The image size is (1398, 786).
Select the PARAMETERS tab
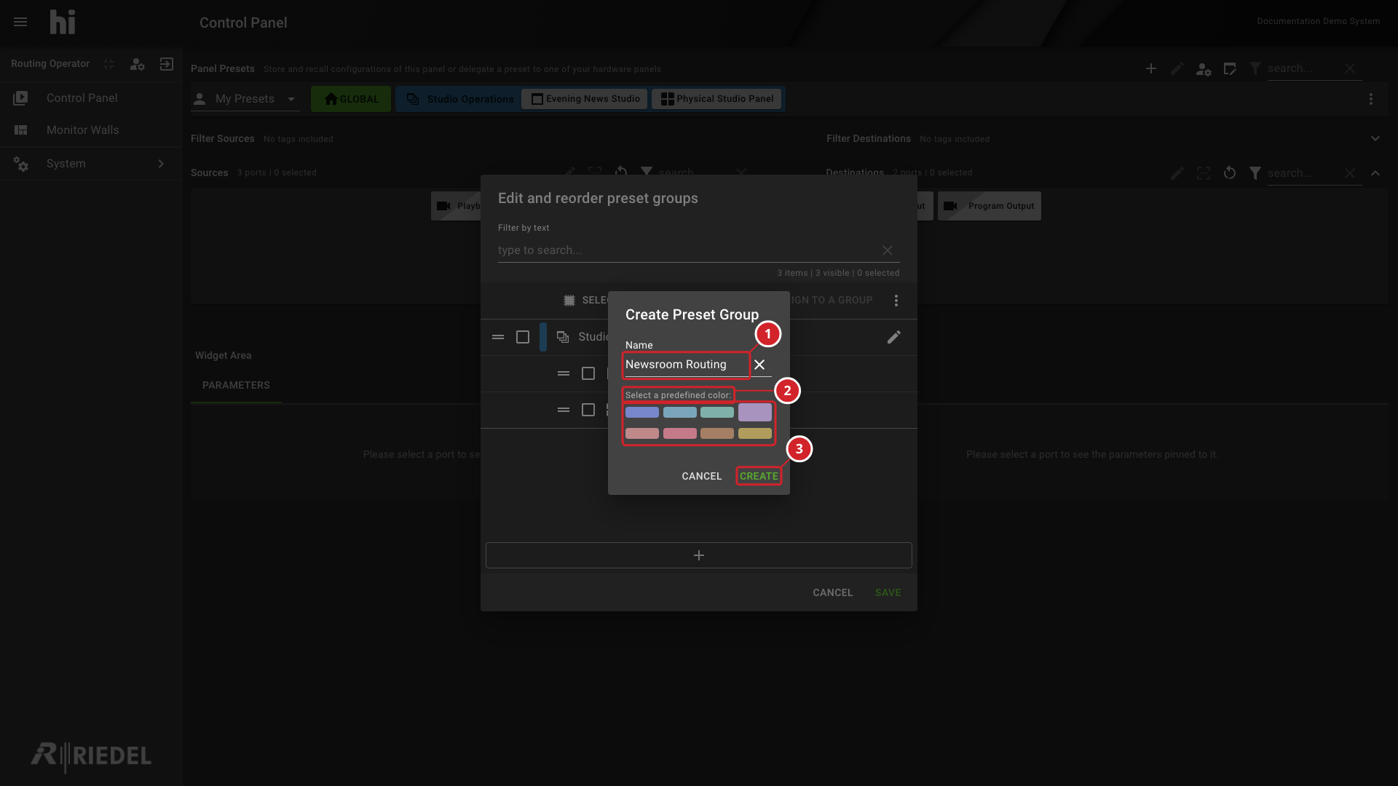point(236,385)
